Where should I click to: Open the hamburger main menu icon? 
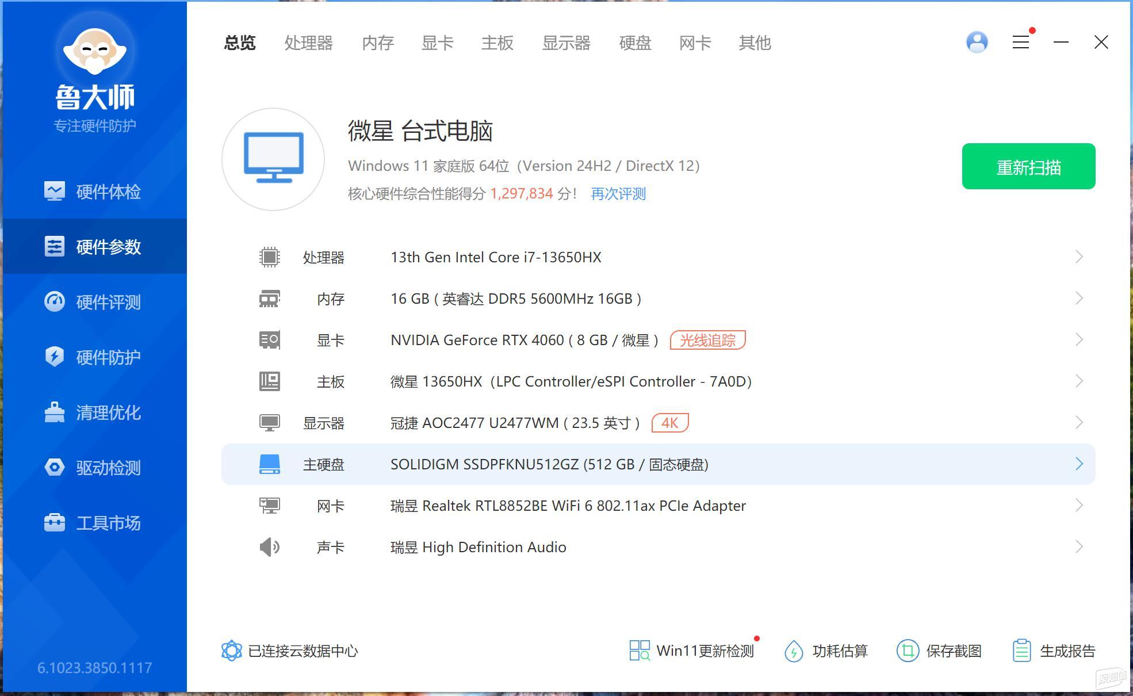[1021, 42]
